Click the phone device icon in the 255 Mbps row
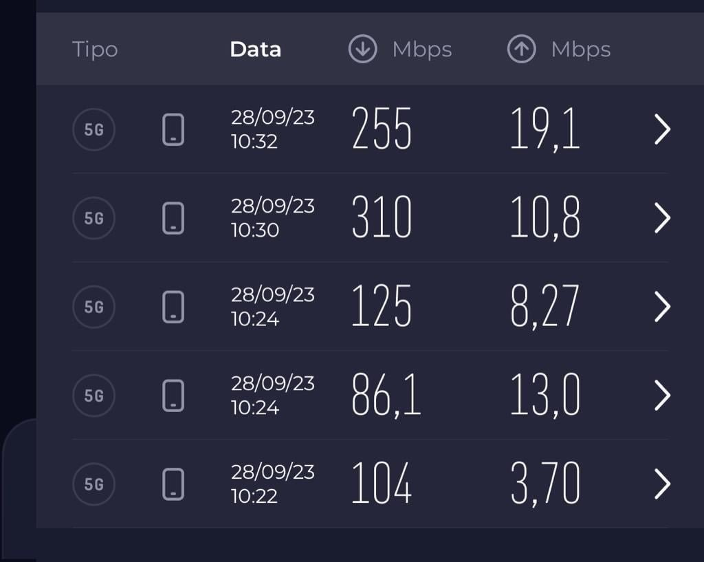This screenshot has width=704, height=562. point(173,129)
